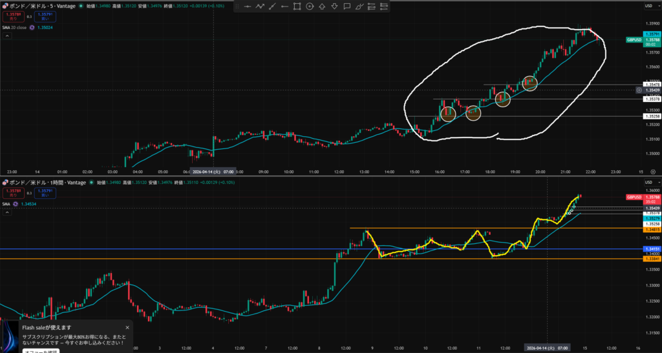662x353 pixels.
Task: Open the USD currency dropdown on lower chart
Action: coord(647,183)
